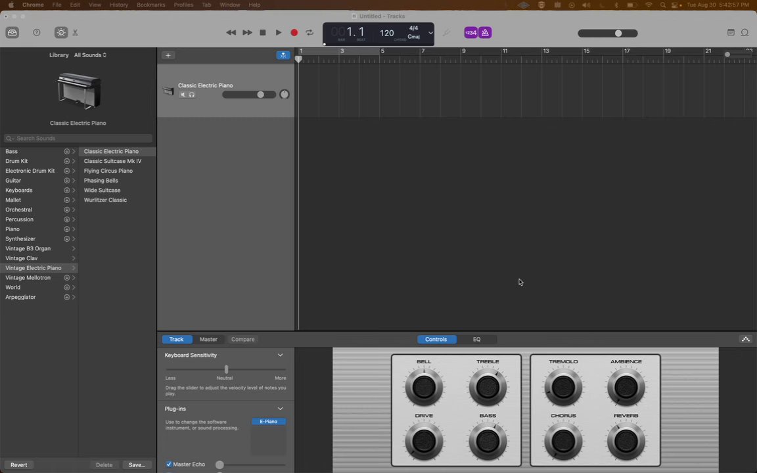Download Keyboards sounds via its circle icon
This screenshot has height=473, width=757.
[x=66, y=190]
